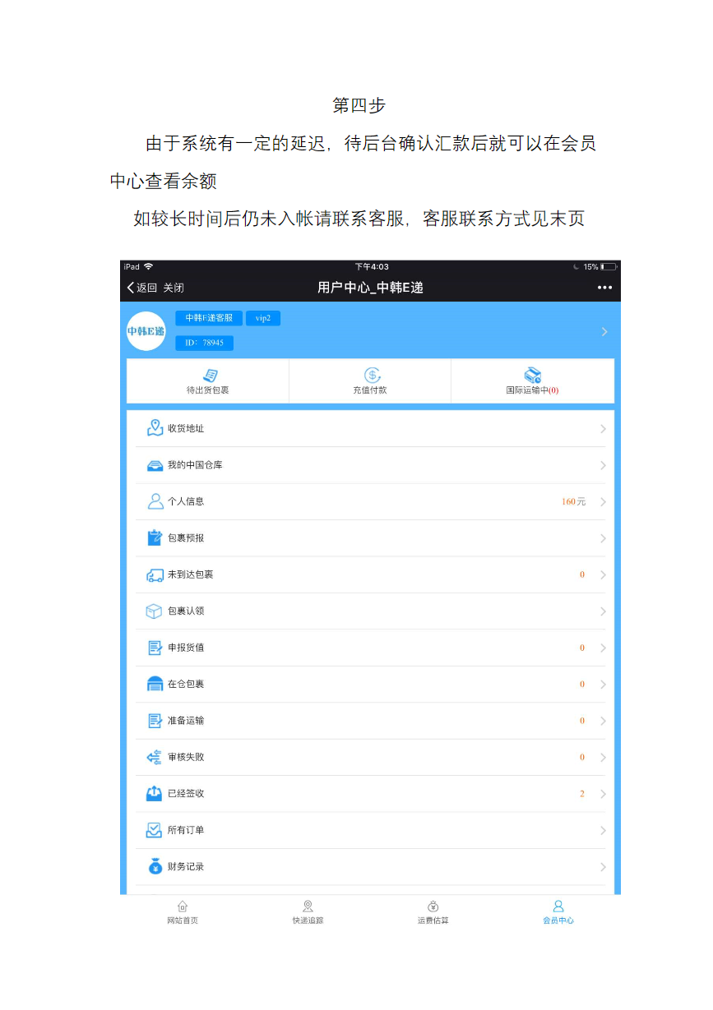Open 充值付款 dollar icon

(x=372, y=376)
